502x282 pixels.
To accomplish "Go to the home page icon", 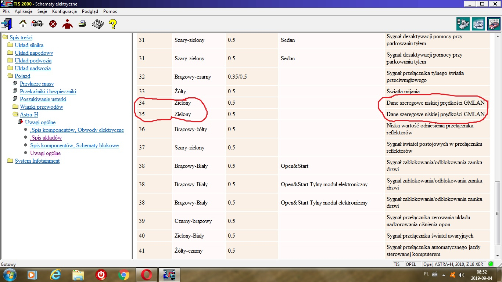I will tap(23, 24).
